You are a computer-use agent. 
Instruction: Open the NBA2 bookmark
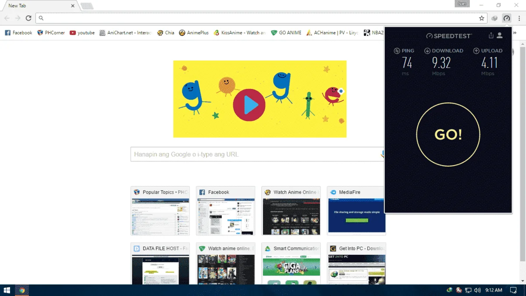tap(373, 32)
